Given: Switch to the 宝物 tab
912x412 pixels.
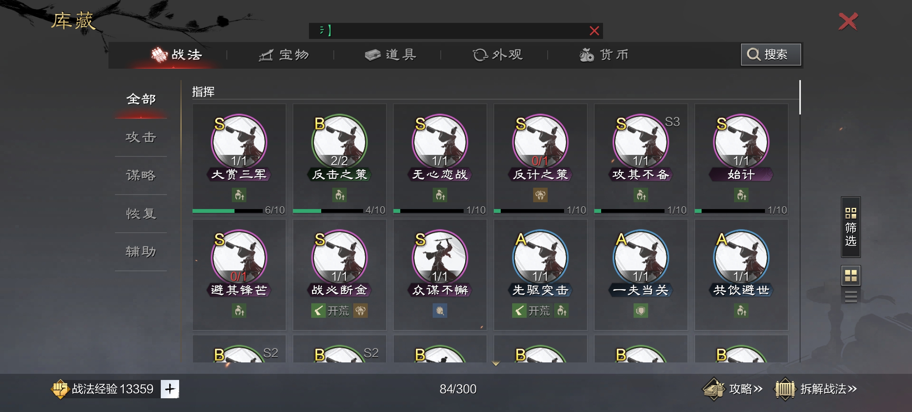Looking at the screenshot, I should coord(284,55).
